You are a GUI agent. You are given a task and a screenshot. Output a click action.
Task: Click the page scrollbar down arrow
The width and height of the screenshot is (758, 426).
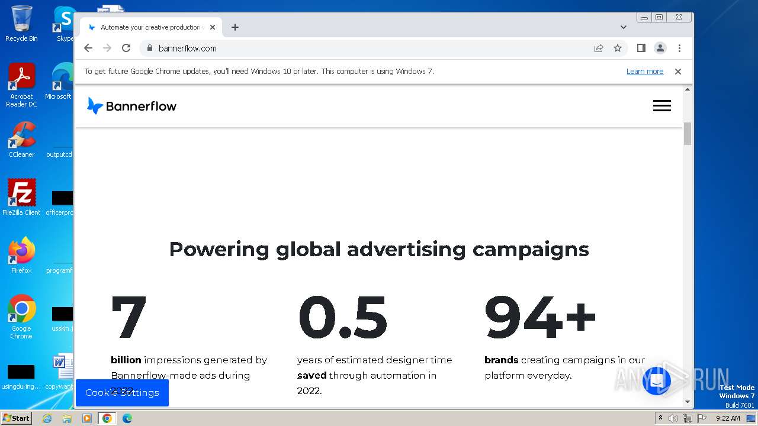click(688, 402)
